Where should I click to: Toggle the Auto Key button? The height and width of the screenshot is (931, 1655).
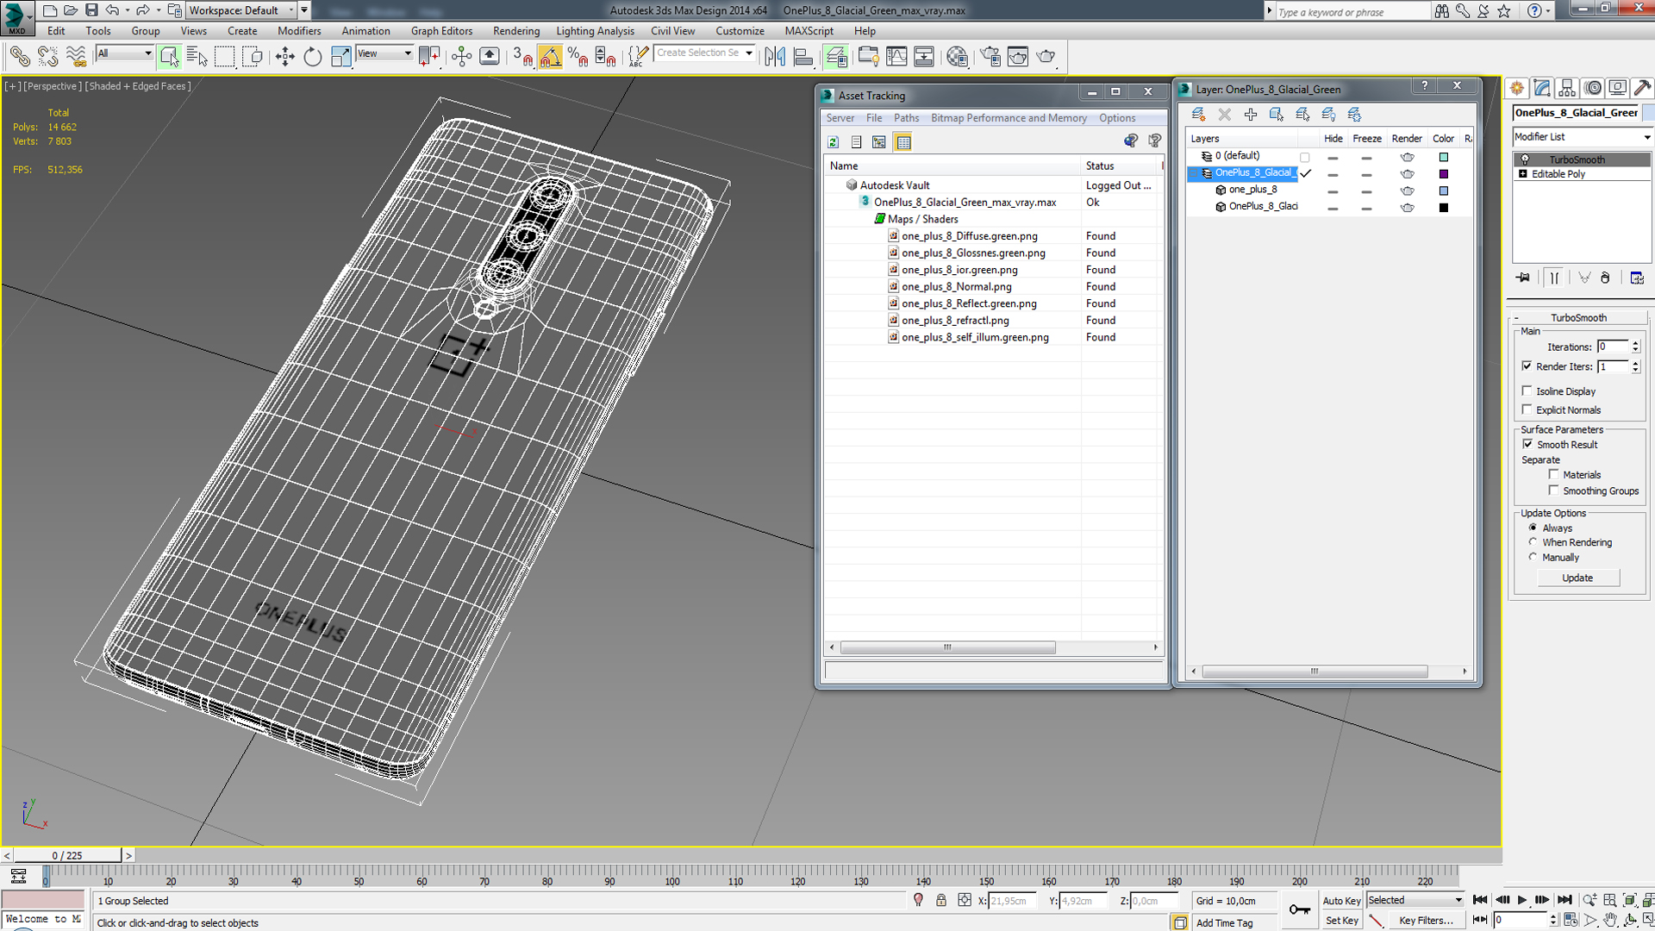1341,901
